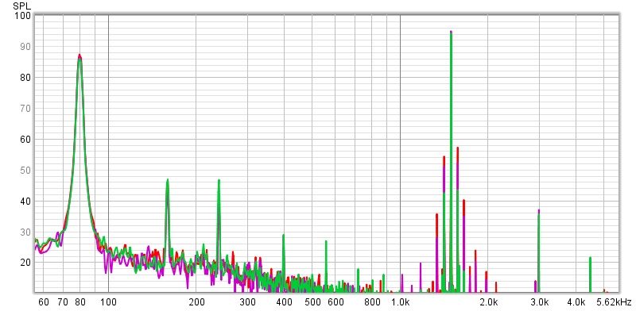Click the 3.0k frequency axis label

click(540, 302)
